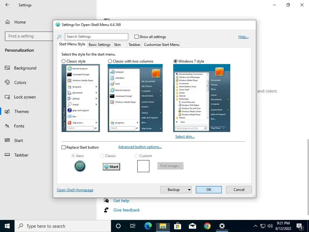Click Settings gear on the taskbar

coord(222,226)
